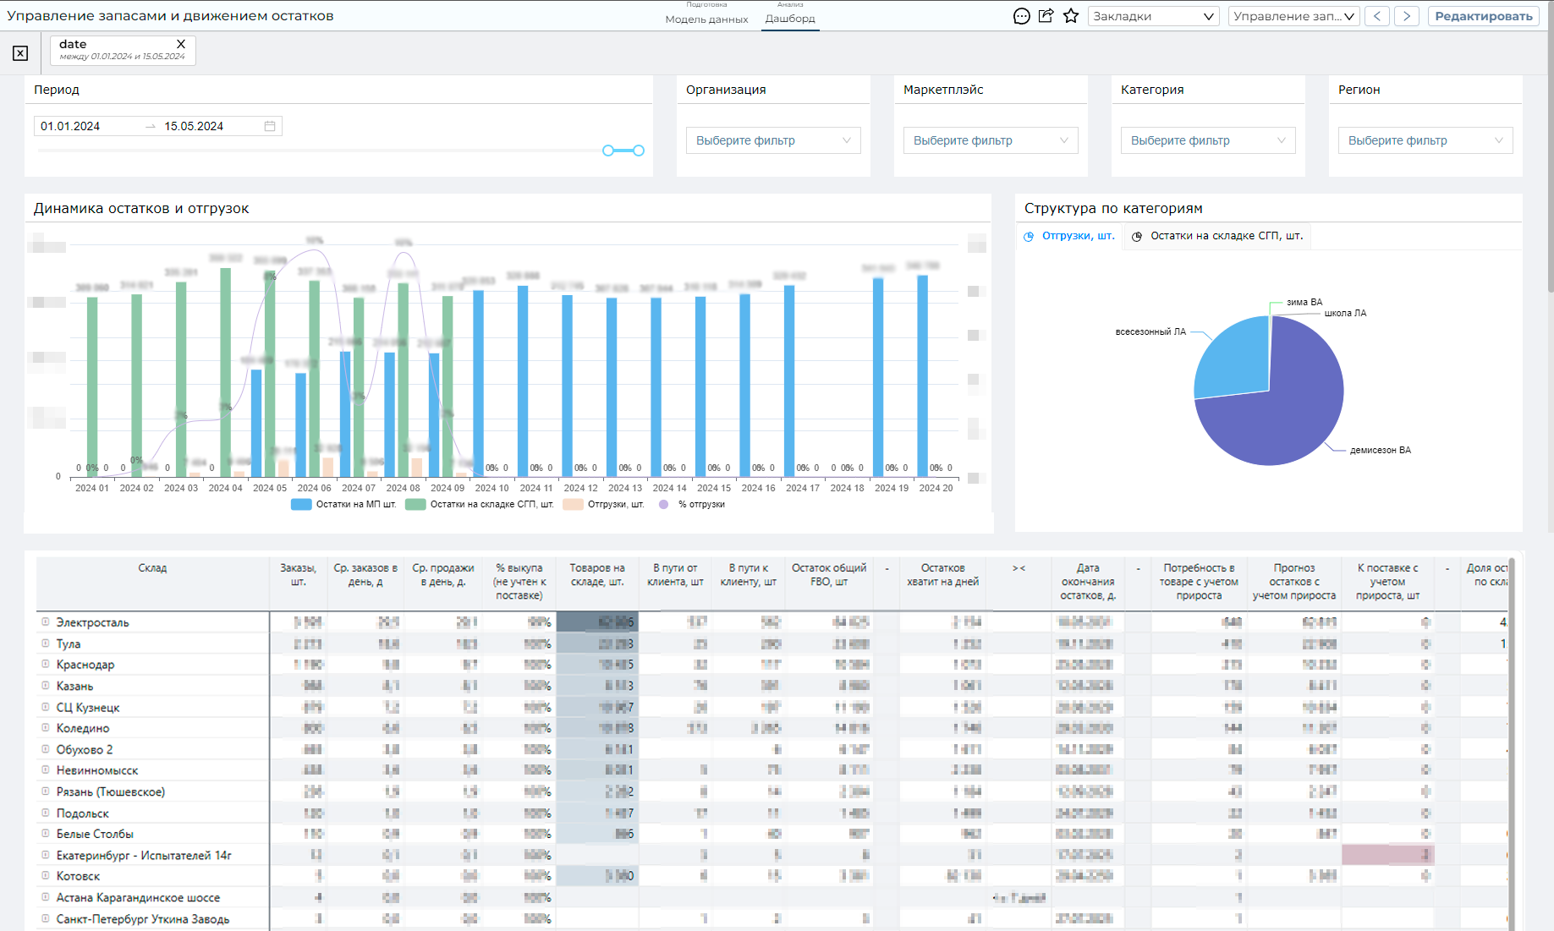Screen dimensions: 1554x931
Task: Add dashboard to favorites with star icon
Action: point(1071,16)
